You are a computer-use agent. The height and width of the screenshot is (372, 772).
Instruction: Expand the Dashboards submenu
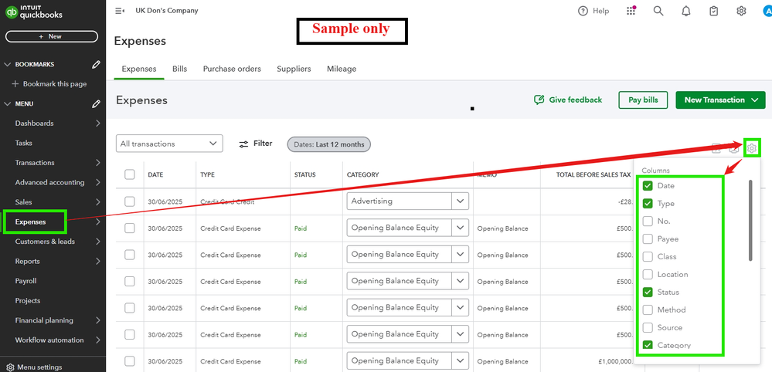coord(98,123)
